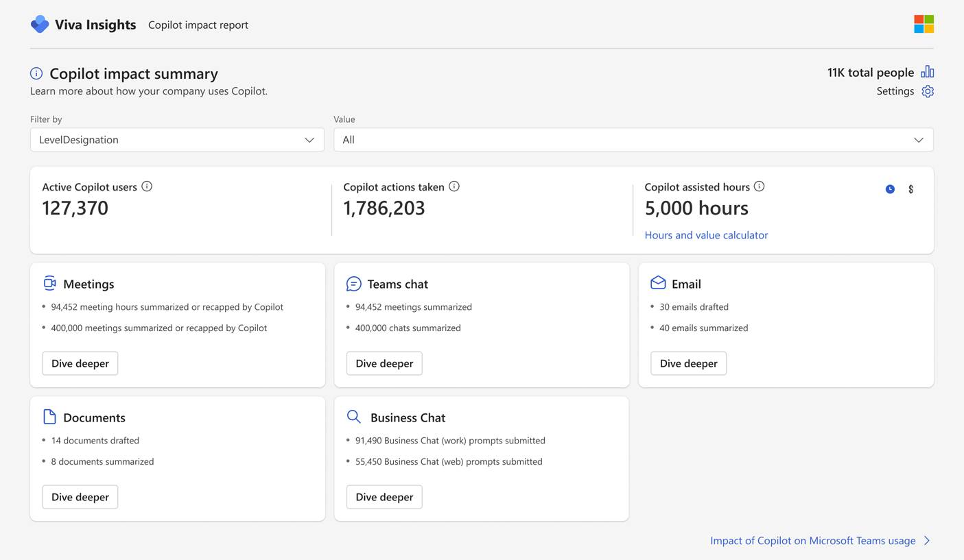The width and height of the screenshot is (964, 560).
Task: Open the bar chart icon next to 11K total people
Action: 928,72
